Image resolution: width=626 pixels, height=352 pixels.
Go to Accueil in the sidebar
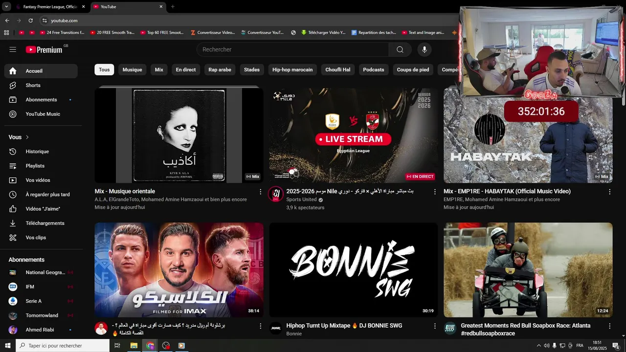click(x=41, y=71)
